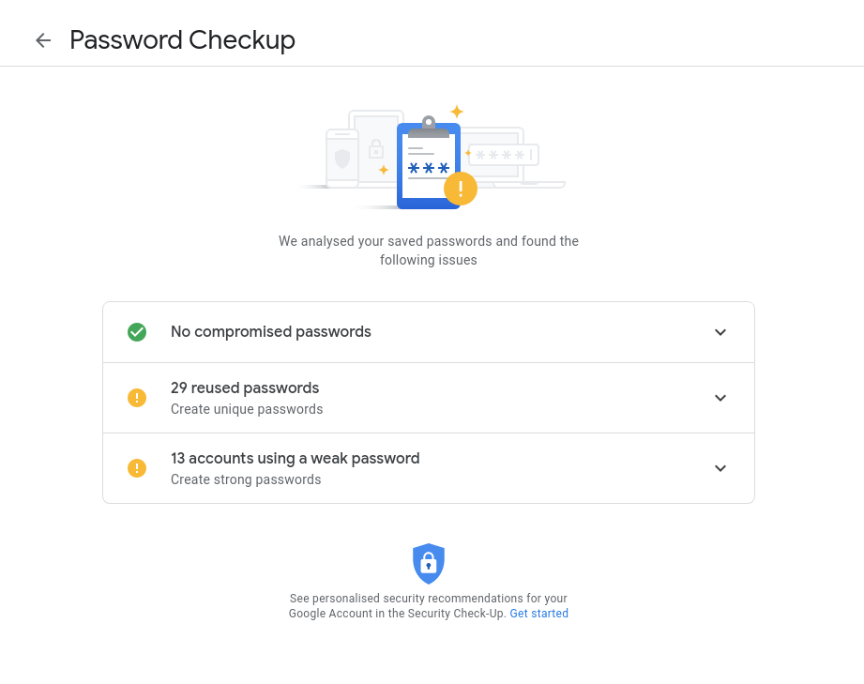Click the laptop illustration with password field
Viewport: 864px width, 684px height.
click(x=511, y=157)
